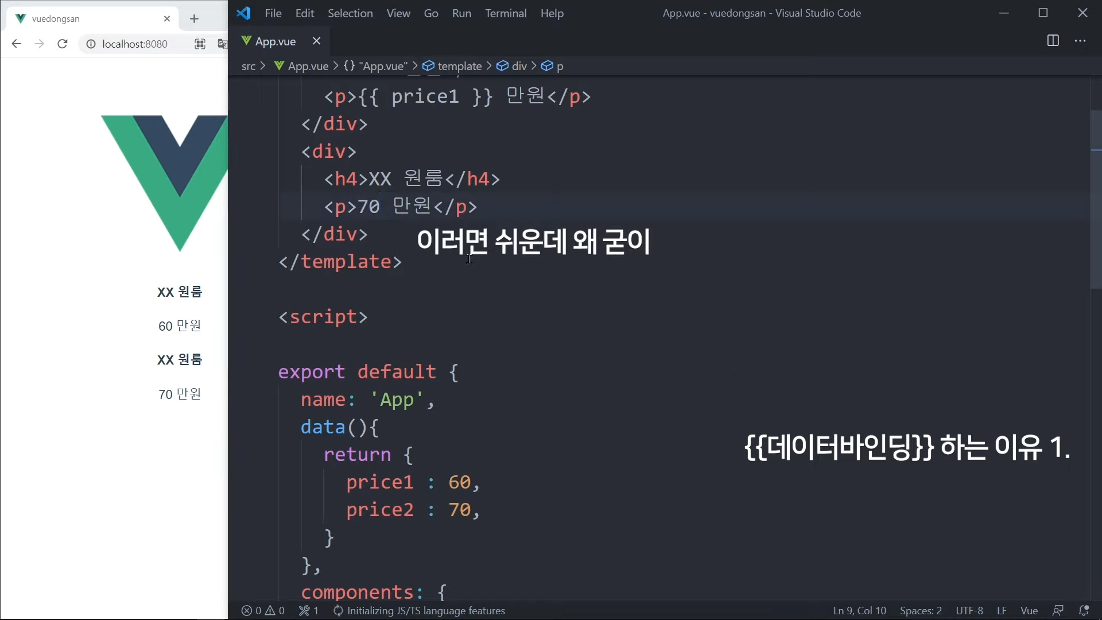1102x620 pixels.
Task: Open the Selection menu
Action: 350,13
